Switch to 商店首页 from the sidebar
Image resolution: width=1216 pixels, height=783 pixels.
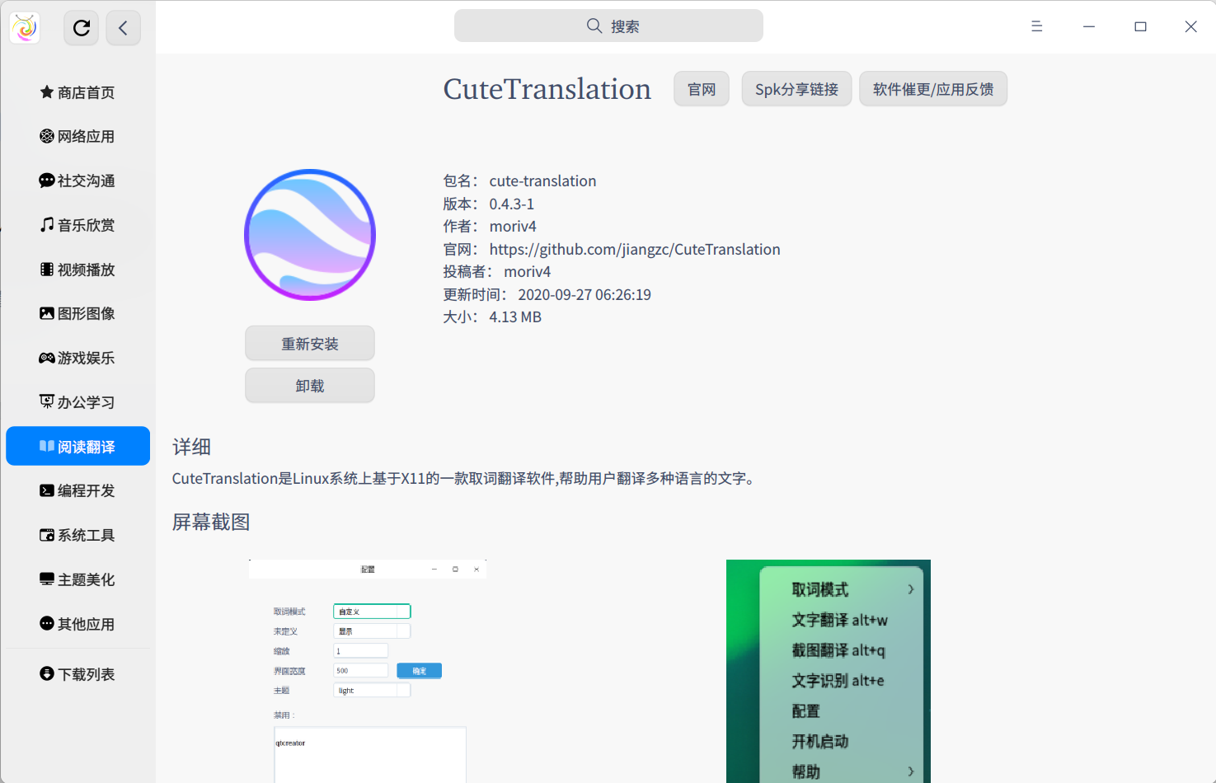coord(77,92)
